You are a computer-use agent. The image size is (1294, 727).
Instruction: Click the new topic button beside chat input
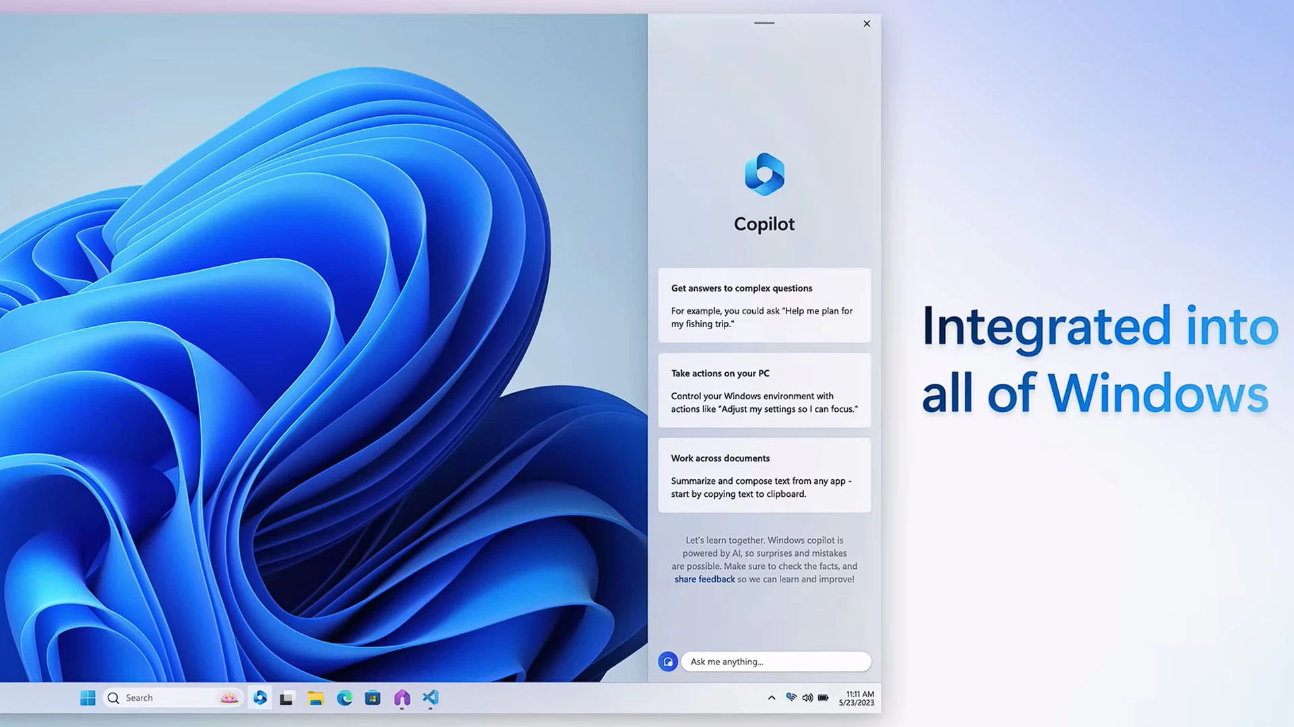[x=668, y=662]
